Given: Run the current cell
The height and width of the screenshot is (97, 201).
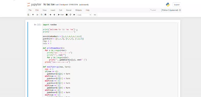Looking at the screenshot, I should click(61, 15).
